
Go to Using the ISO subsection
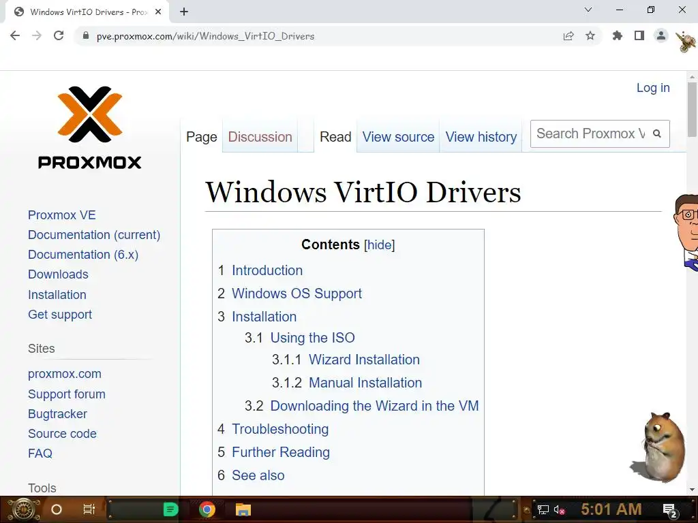click(312, 338)
